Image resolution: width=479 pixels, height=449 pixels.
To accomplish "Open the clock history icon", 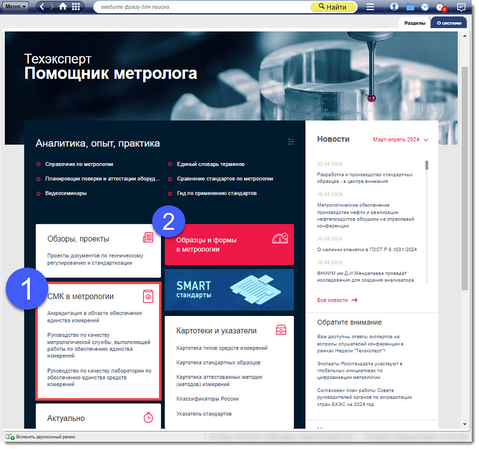I will [x=425, y=7].
